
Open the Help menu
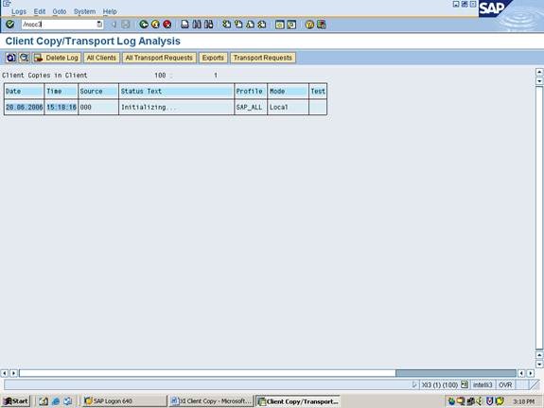pyautogui.click(x=110, y=11)
